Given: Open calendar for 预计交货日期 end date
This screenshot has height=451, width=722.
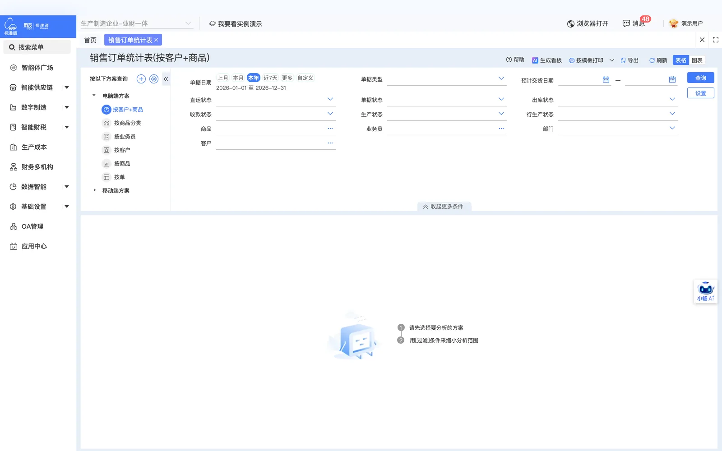Looking at the screenshot, I should tap(672, 79).
